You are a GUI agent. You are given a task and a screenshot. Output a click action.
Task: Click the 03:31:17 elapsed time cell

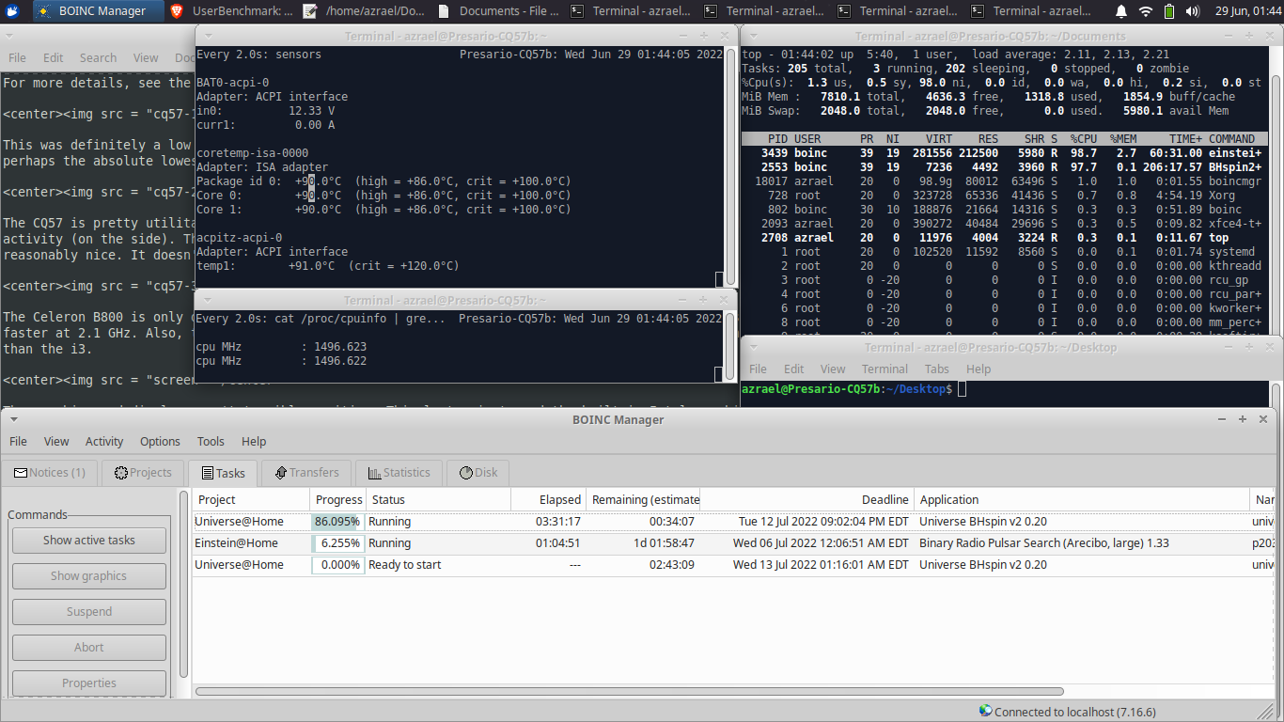[558, 521]
